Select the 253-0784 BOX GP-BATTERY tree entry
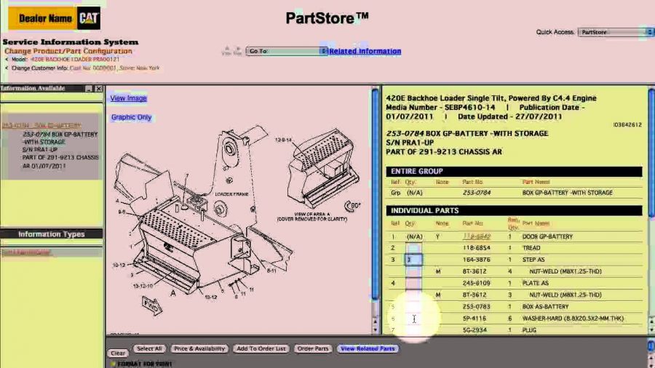Screen dimensions: 655x368 click(x=60, y=150)
